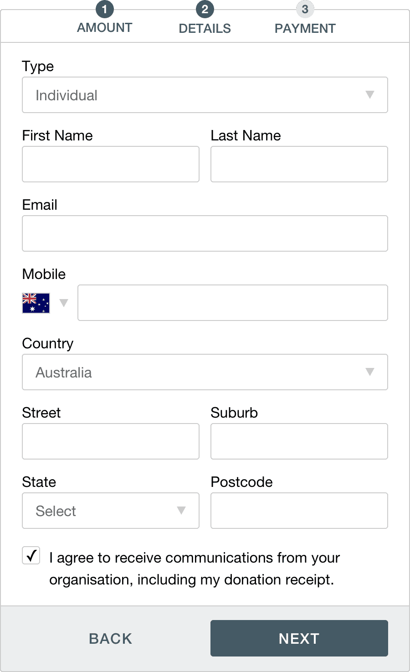Screen dimensions: 410x672
Task: Click the Australian flag icon
Action: tap(36, 303)
